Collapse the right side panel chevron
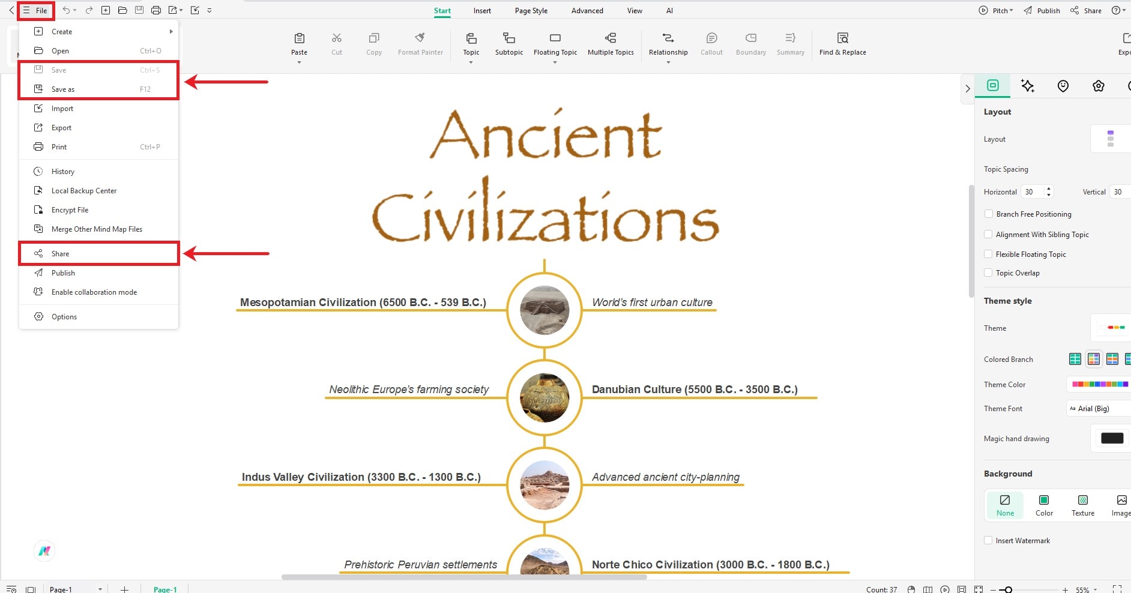The height and width of the screenshot is (593, 1131). (x=967, y=88)
